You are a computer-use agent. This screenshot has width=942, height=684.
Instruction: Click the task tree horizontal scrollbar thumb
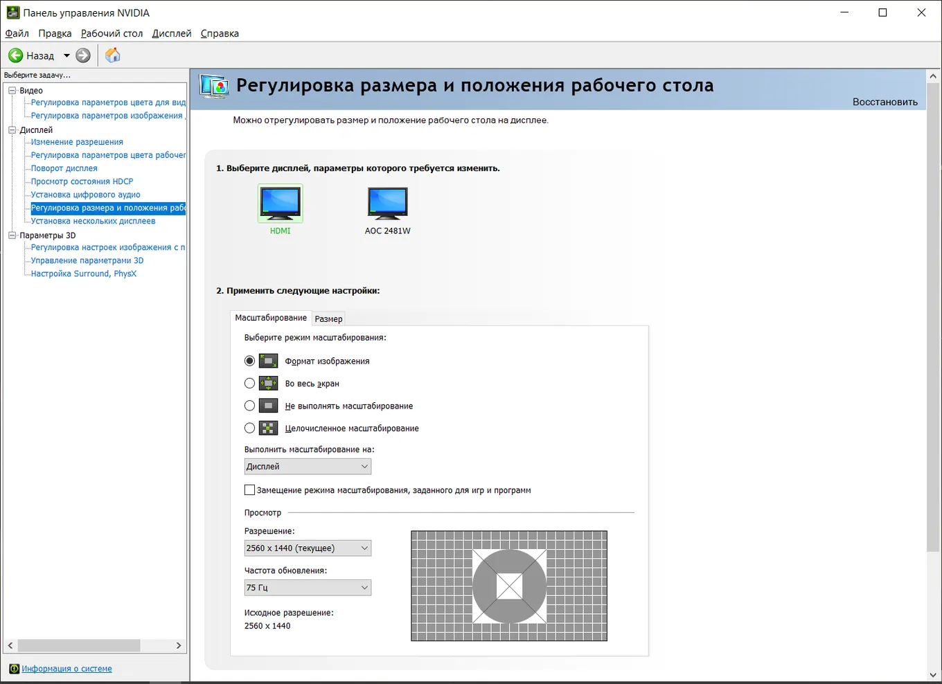79,645
